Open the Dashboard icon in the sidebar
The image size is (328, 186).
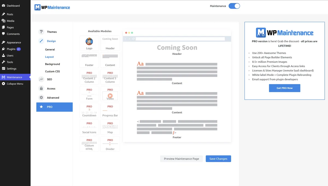(x=3, y=5)
